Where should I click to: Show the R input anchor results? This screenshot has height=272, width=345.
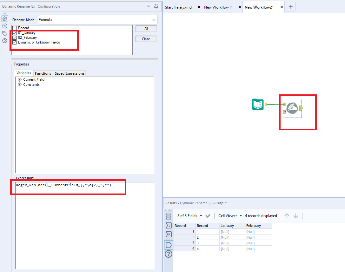pyautogui.click(x=169, y=234)
